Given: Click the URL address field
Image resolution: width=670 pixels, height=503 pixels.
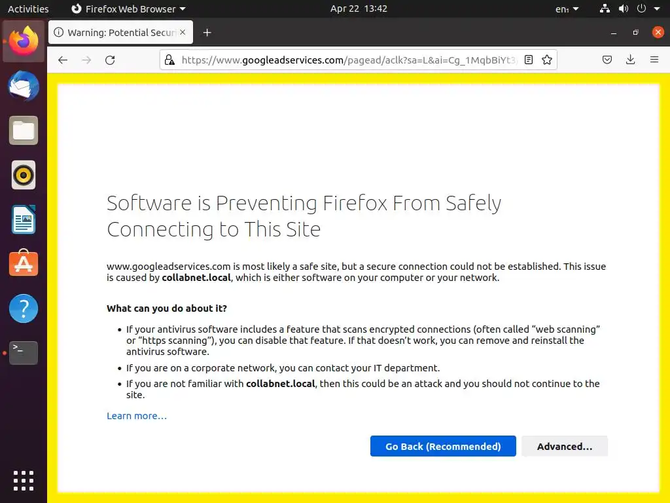Looking at the screenshot, I should [x=347, y=60].
